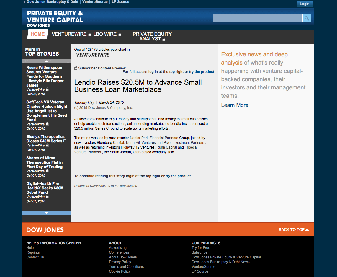Open Dow Jones Bankruptcy & Debt News footer link
337x277 pixels.
pyautogui.click(x=220, y=262)
